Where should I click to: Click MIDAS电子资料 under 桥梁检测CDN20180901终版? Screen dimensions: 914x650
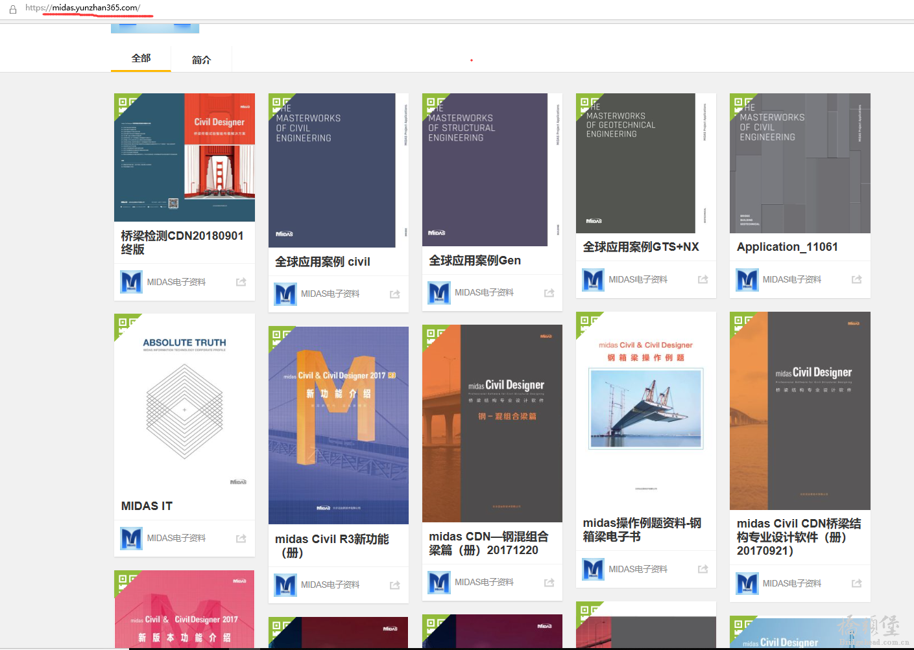[176, 282]
